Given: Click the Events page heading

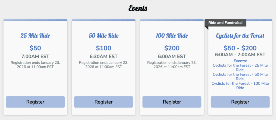Looking at the screenshot, I should (x=138, y=8).
